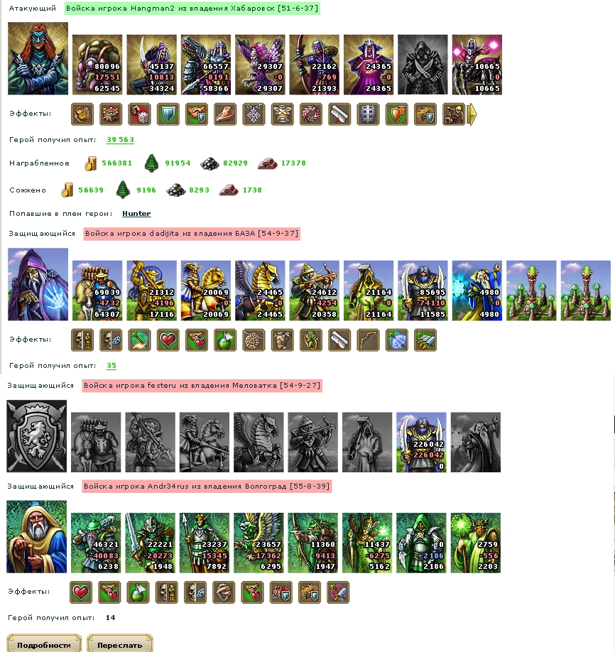The width and height of the screenshot is (615, 652).
Task: Click the first red heart effect for Andr34rus
Action: 81,592
